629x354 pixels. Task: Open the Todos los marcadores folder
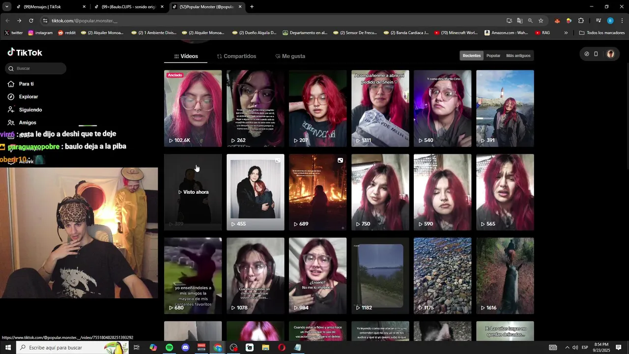click(x=602, y=33)
